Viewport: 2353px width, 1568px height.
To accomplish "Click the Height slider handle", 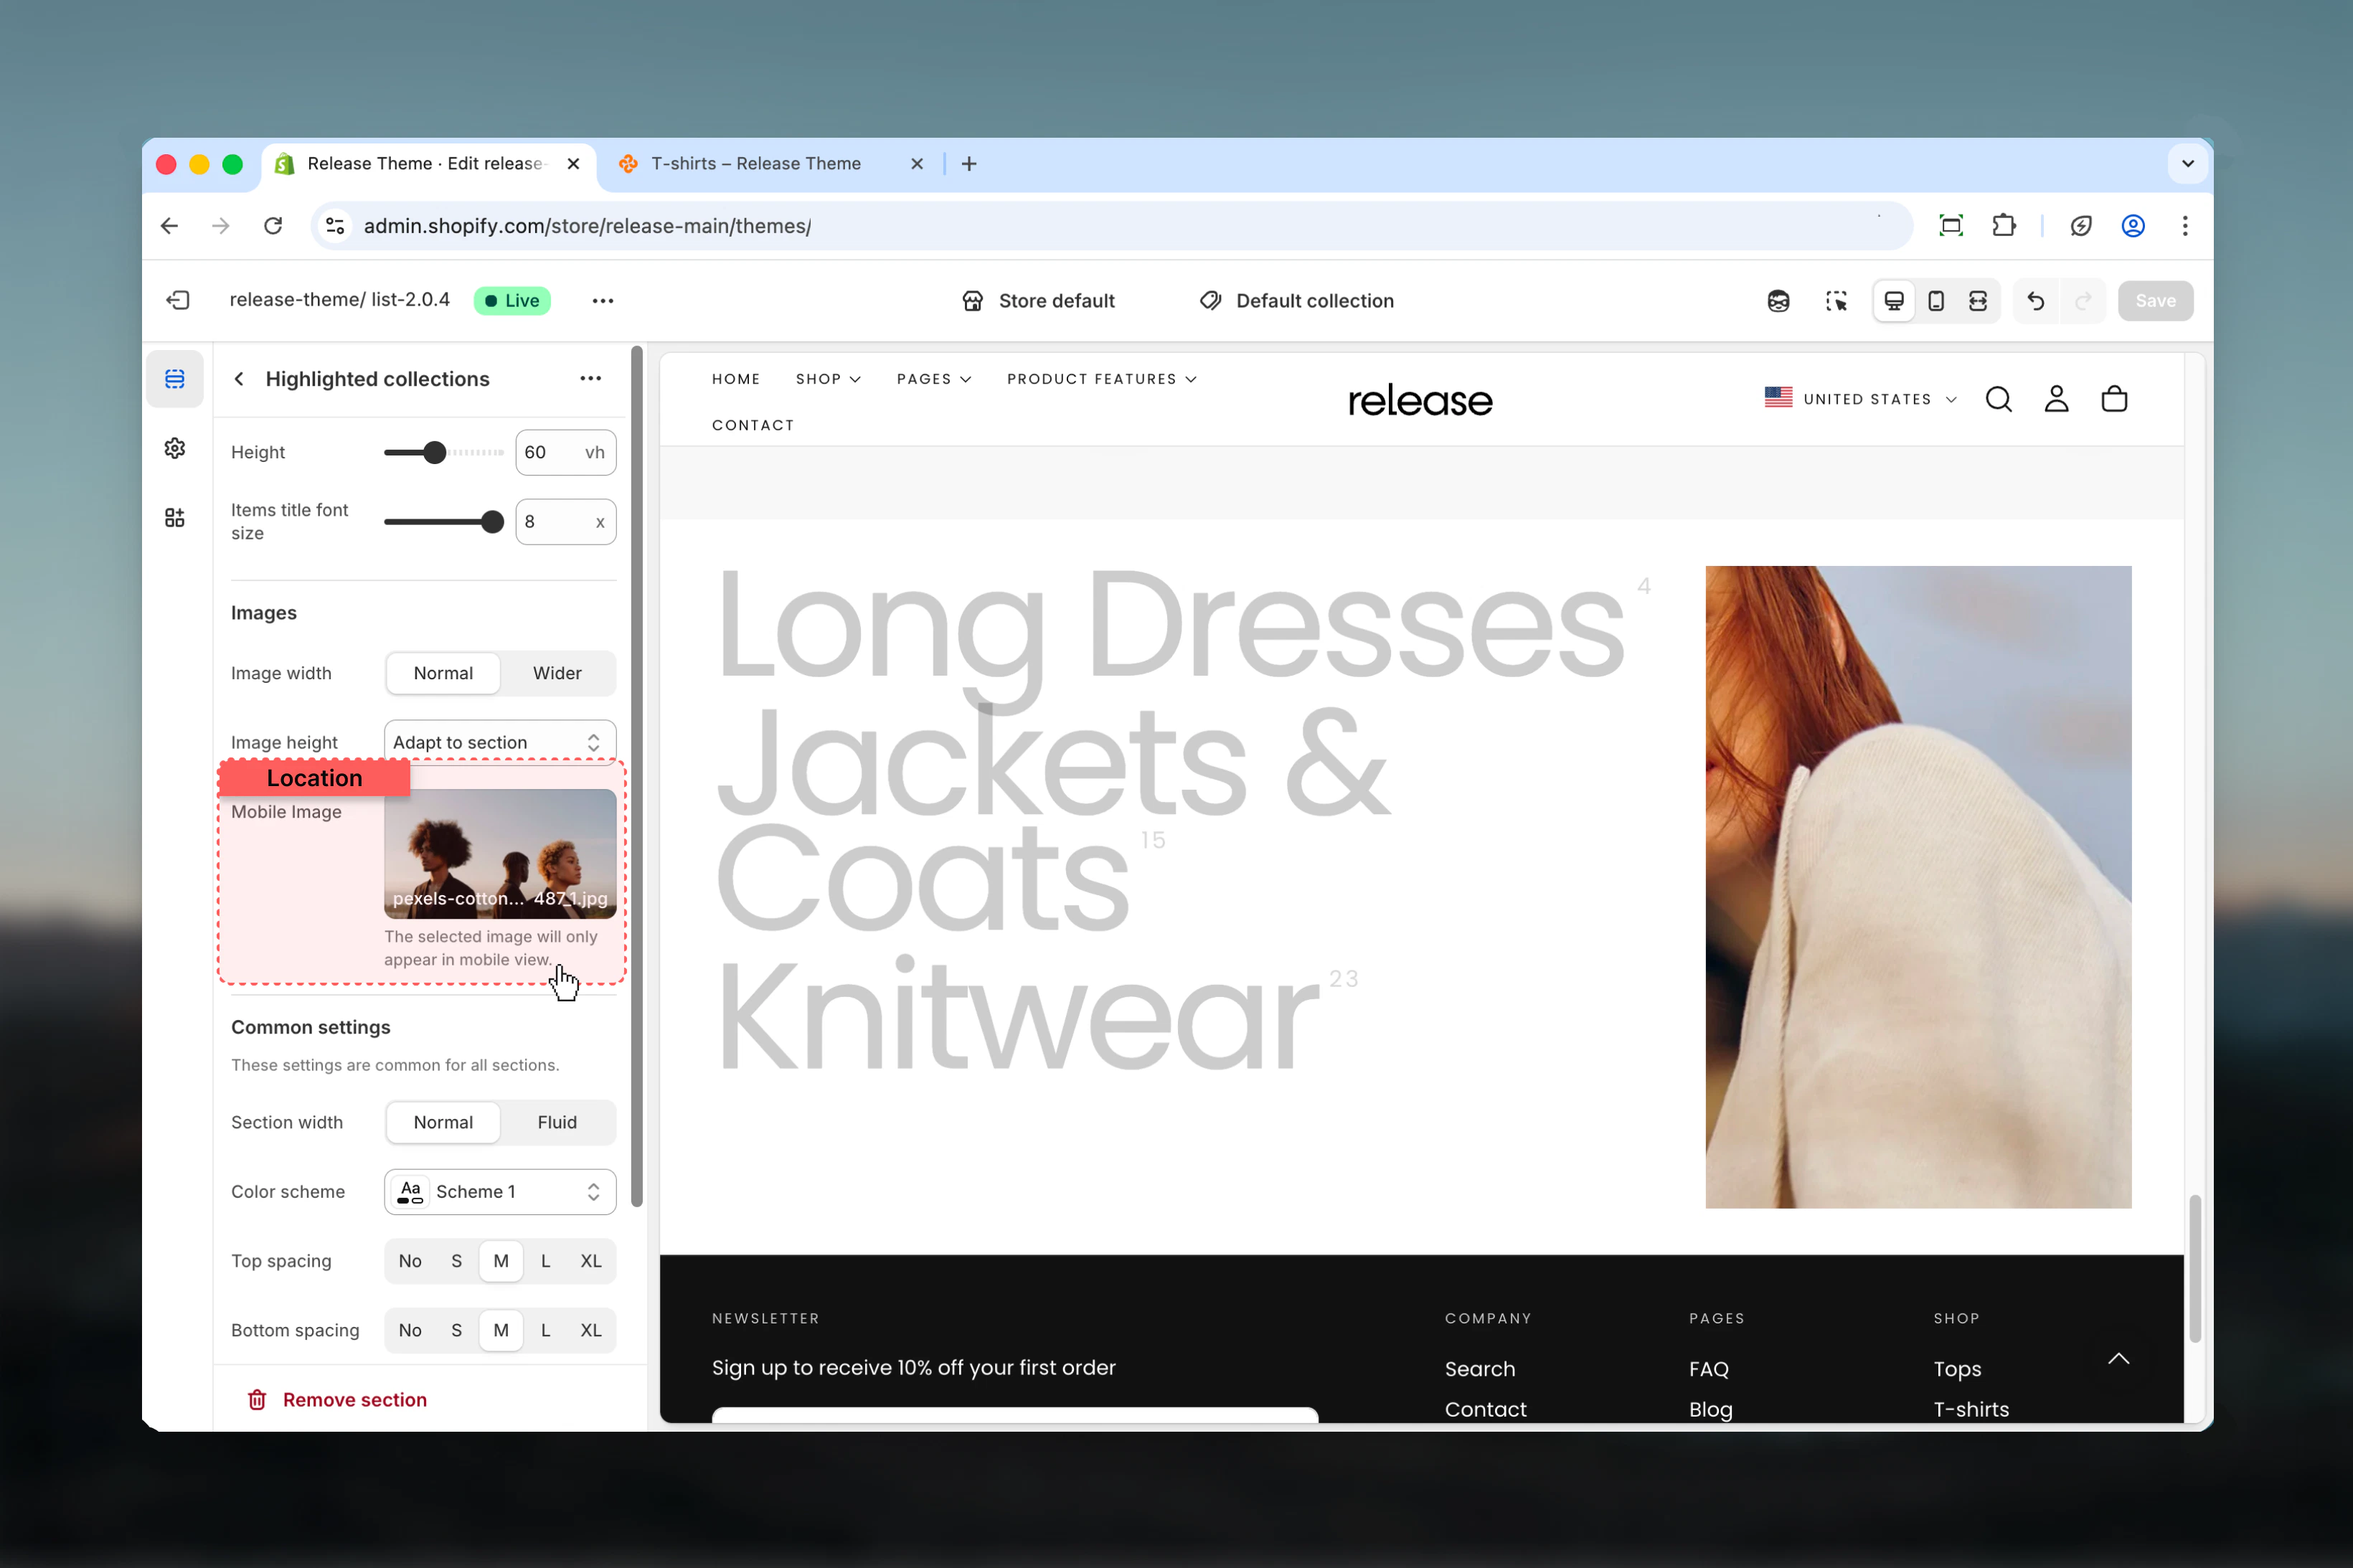I will [434, 452].
